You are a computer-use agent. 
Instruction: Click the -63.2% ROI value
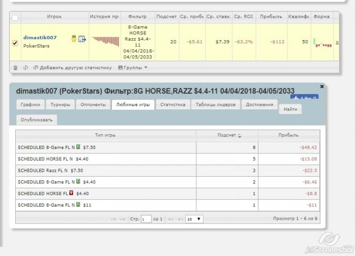244,42
